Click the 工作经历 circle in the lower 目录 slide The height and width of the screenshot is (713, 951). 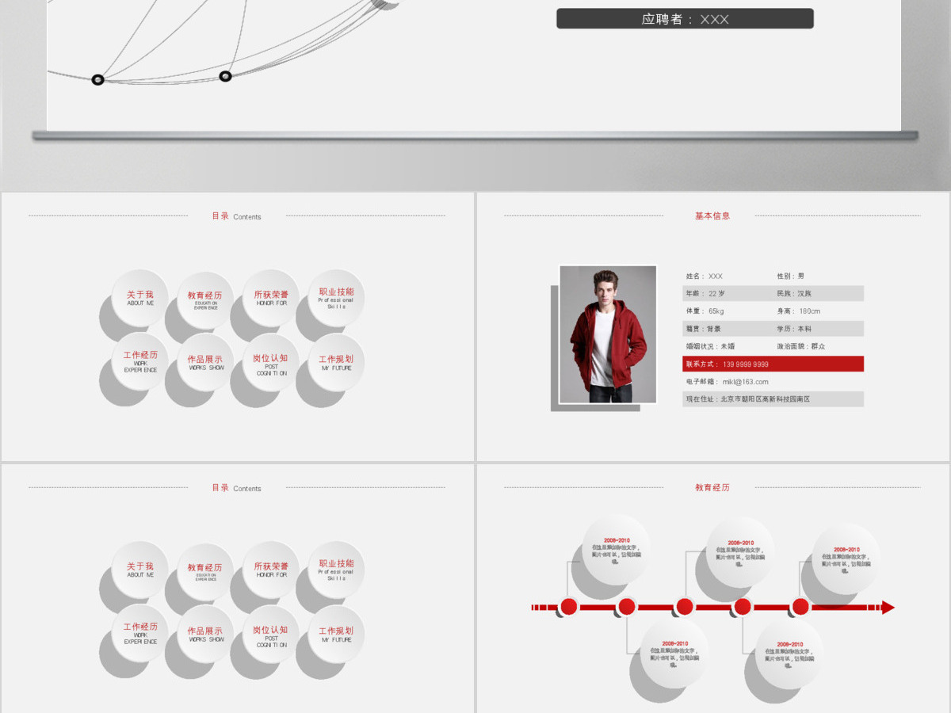tap(139, 633)
